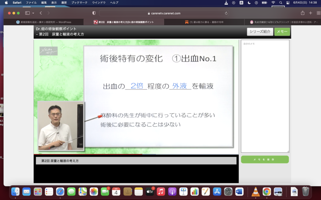
Task: Open Google Chrome from the Dock
Action: (x=267, y=191)
